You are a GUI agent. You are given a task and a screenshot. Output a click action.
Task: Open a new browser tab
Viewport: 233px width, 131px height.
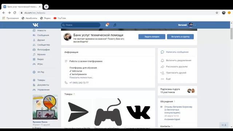[x=46, y=7]
